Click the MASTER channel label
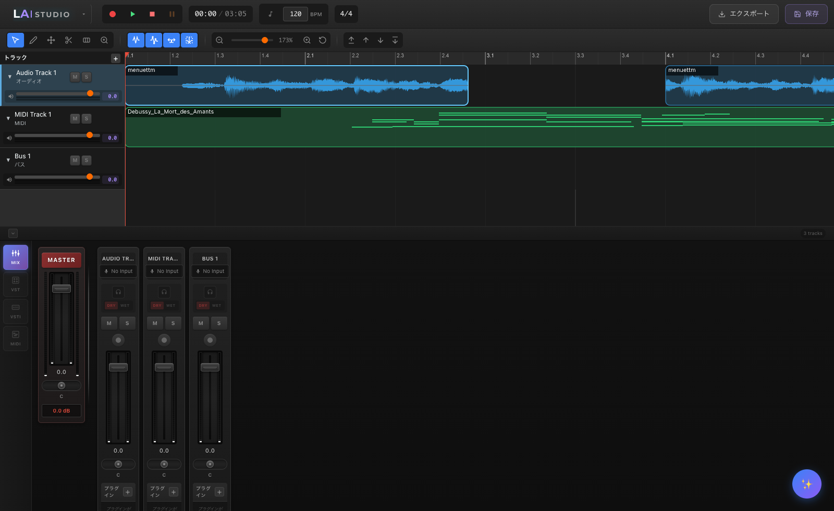Image resolution: width=834 pixels, height=511 pixels. (x=61, y=260)
